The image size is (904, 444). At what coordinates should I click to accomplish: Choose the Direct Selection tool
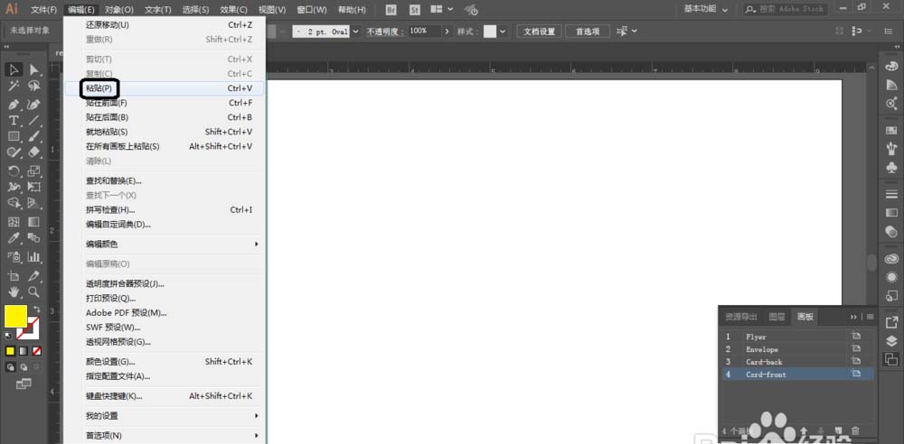[34, 69]
